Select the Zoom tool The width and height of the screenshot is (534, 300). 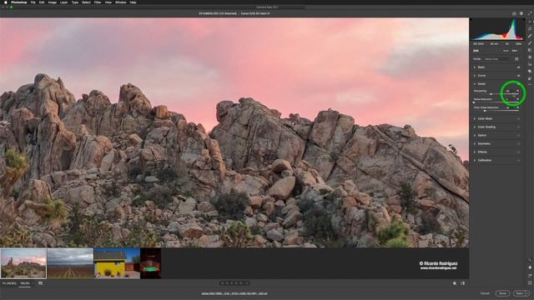[x=530, y=260]
